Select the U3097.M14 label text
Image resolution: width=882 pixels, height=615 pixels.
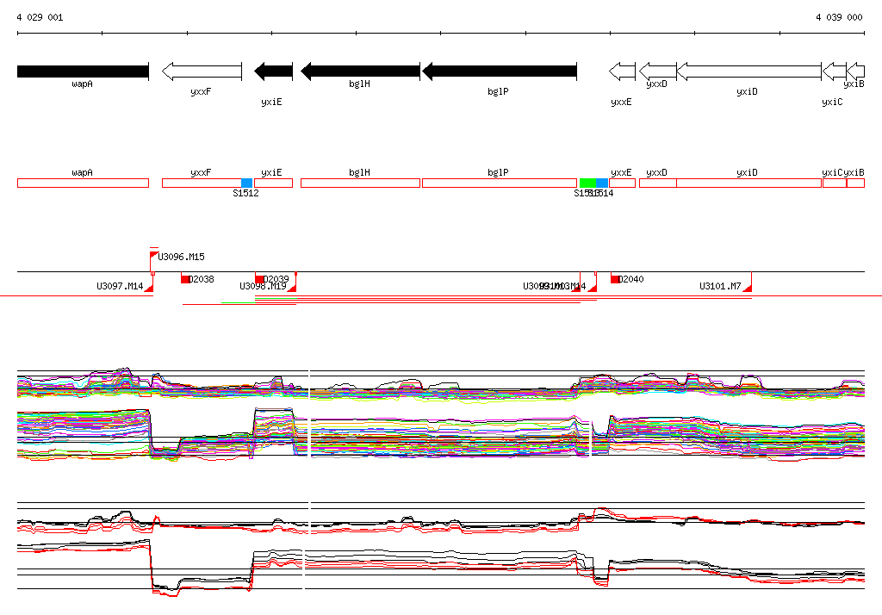tap(120, 287)
